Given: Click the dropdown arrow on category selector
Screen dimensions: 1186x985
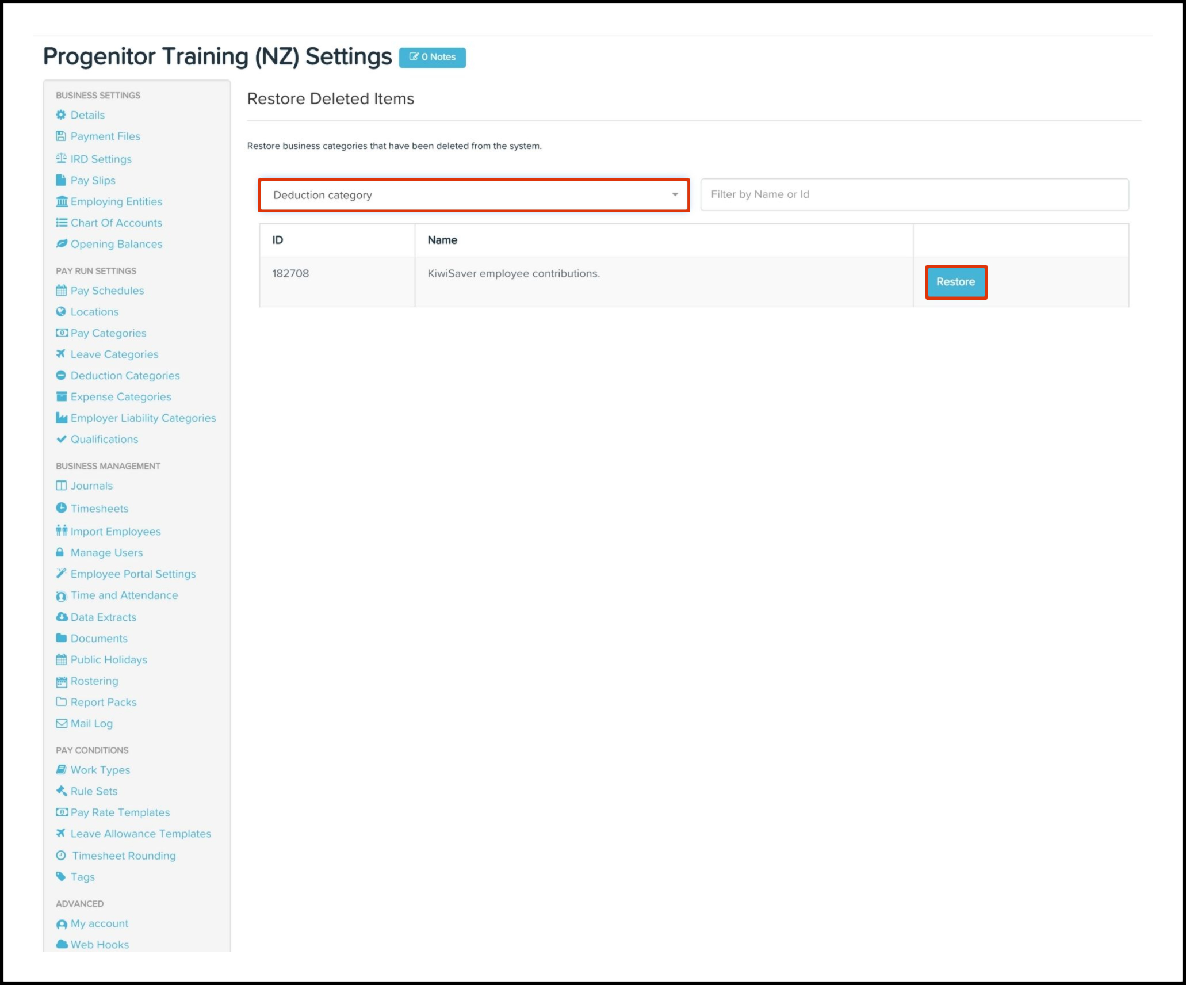Looking at the screenshot, I should click(x=675, y=195).
